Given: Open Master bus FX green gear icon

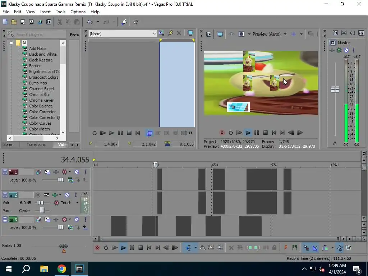Looking at the screenshot, I should (x=339, y=50).
